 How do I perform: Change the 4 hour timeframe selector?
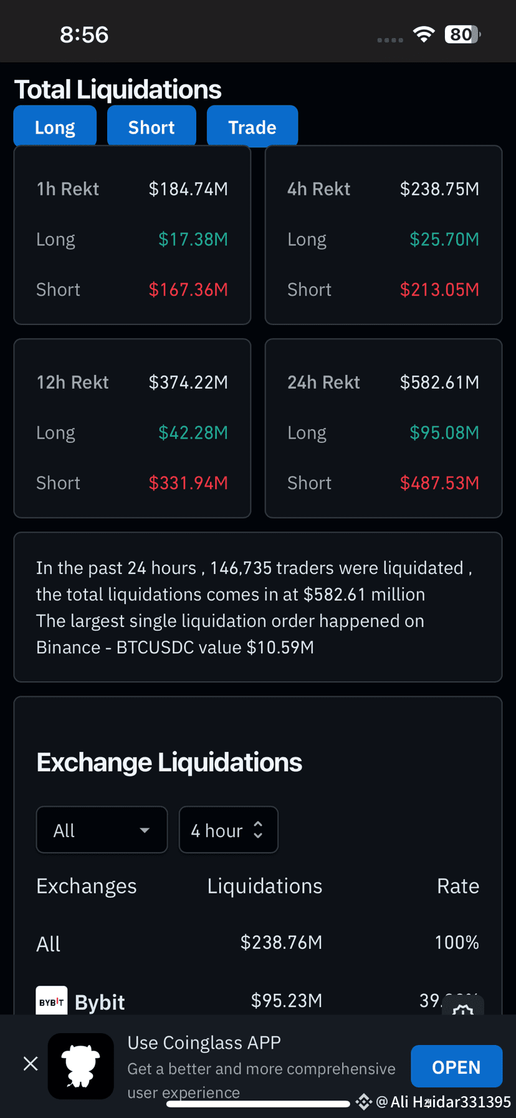(x=228, y=830)
